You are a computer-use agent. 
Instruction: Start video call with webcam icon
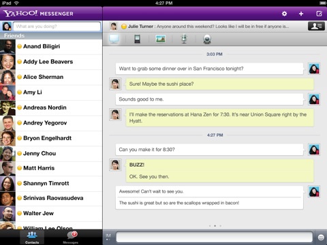point(207,39)
